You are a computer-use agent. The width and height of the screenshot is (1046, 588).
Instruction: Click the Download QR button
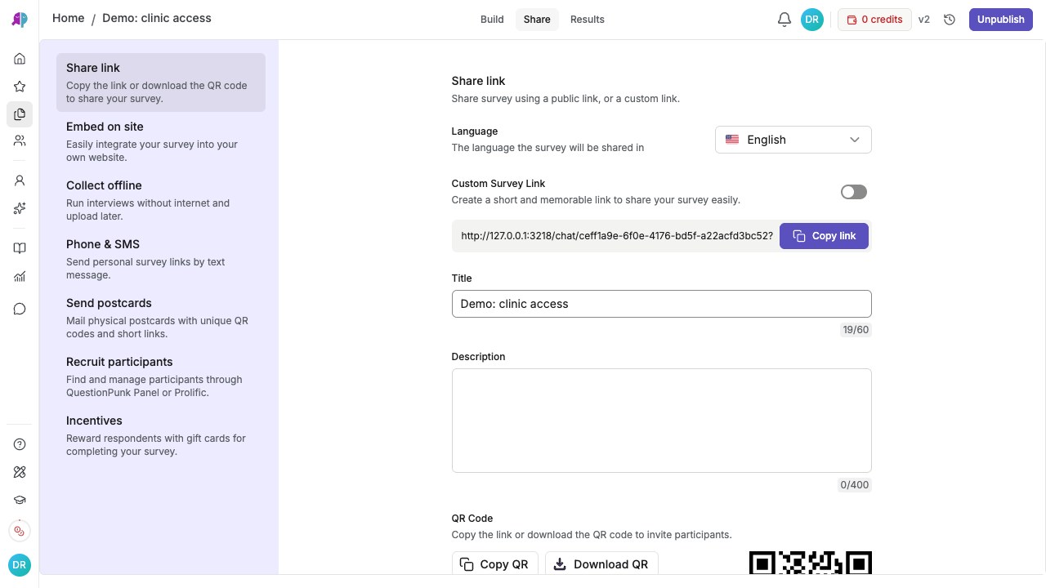pyautogui.click(x=601, y=564)
